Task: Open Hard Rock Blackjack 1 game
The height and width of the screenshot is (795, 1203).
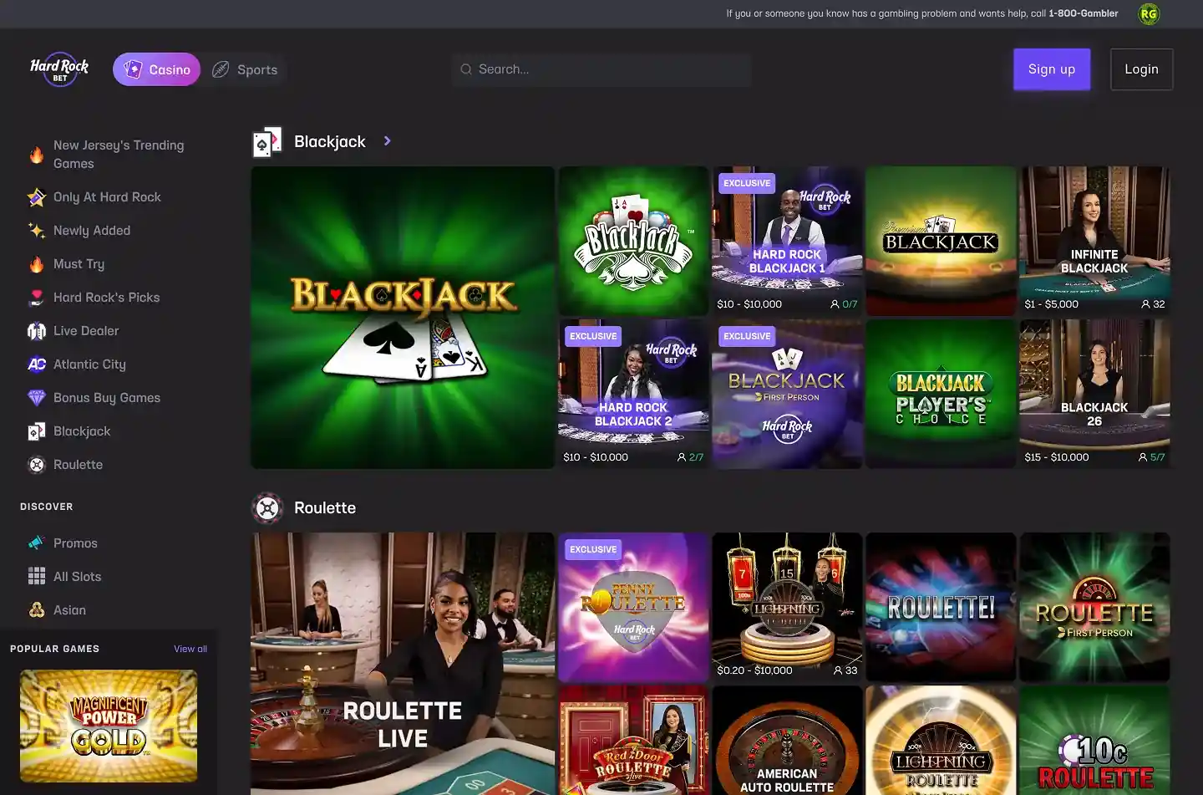Action: pyautogui.click(x=786, y=240)
